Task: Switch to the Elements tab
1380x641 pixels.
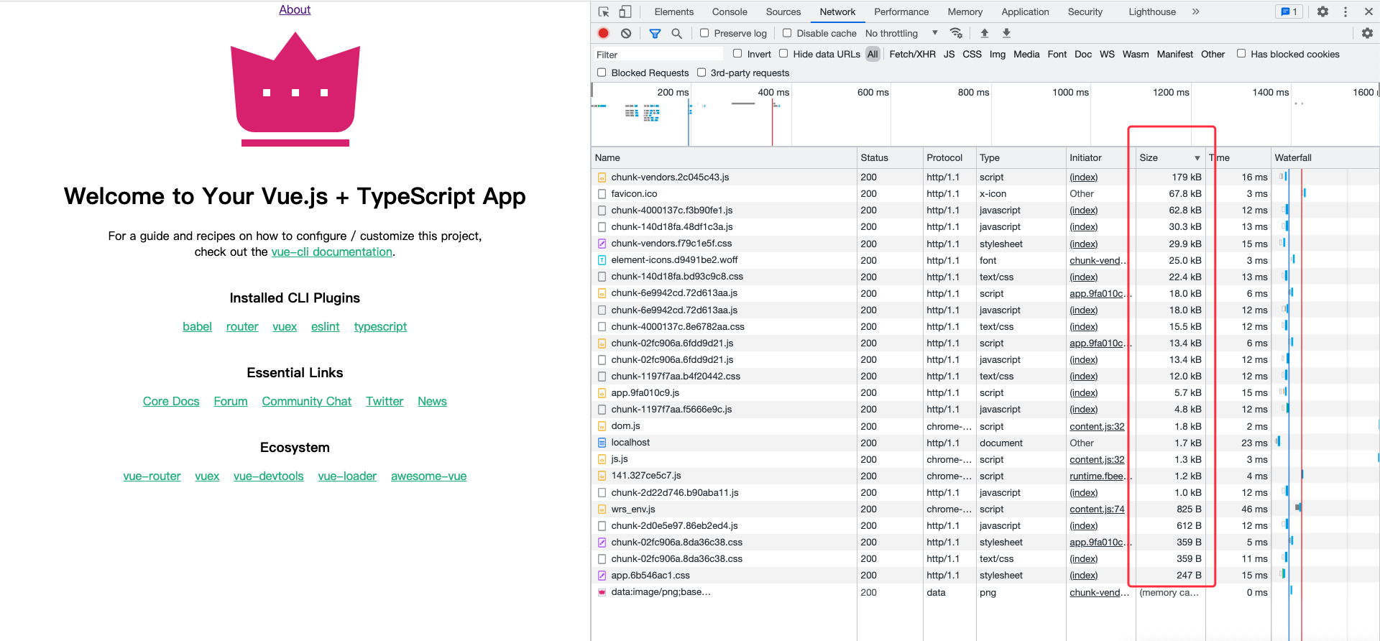Action: coord(673,11)
